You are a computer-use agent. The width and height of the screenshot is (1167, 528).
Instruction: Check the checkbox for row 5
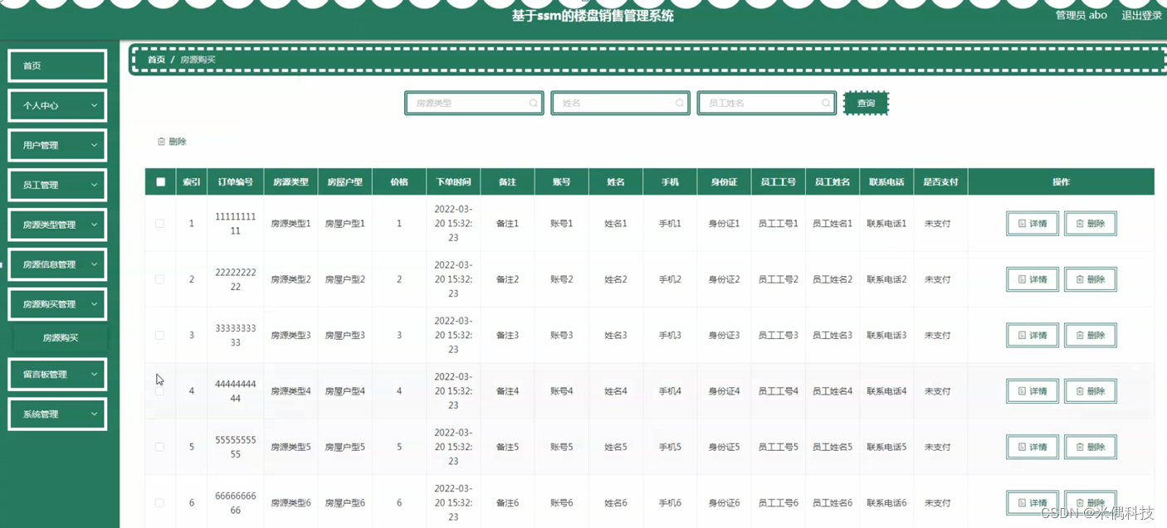coord(159,447)
